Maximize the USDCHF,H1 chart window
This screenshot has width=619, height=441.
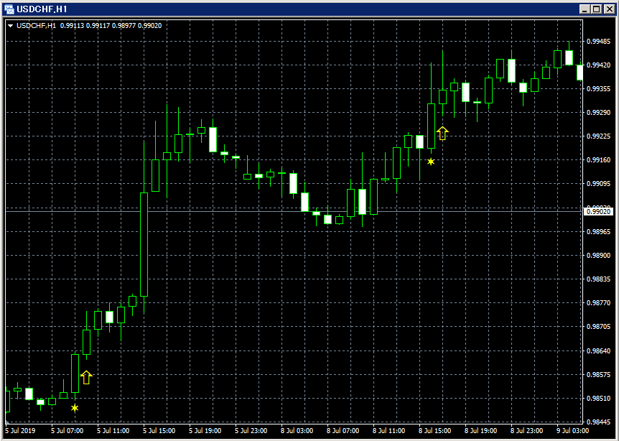pos(597,9)
